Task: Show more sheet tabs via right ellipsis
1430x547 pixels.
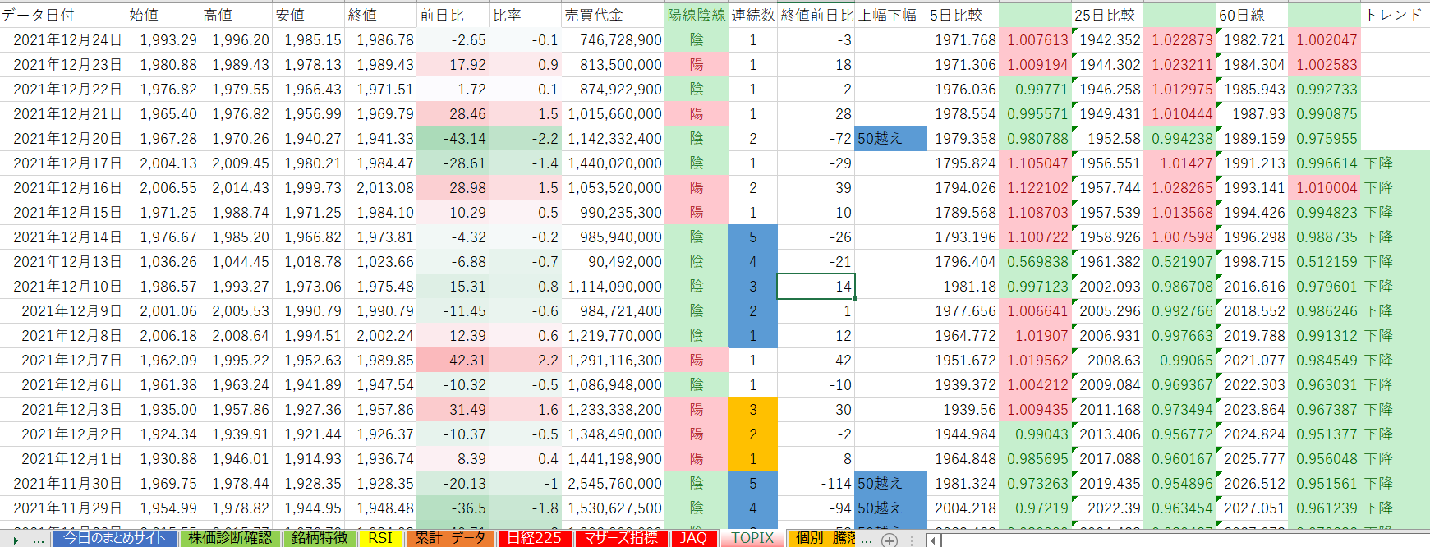Action: pos(866,540)
